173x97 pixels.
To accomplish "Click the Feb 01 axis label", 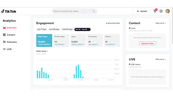I will point(81,80).
